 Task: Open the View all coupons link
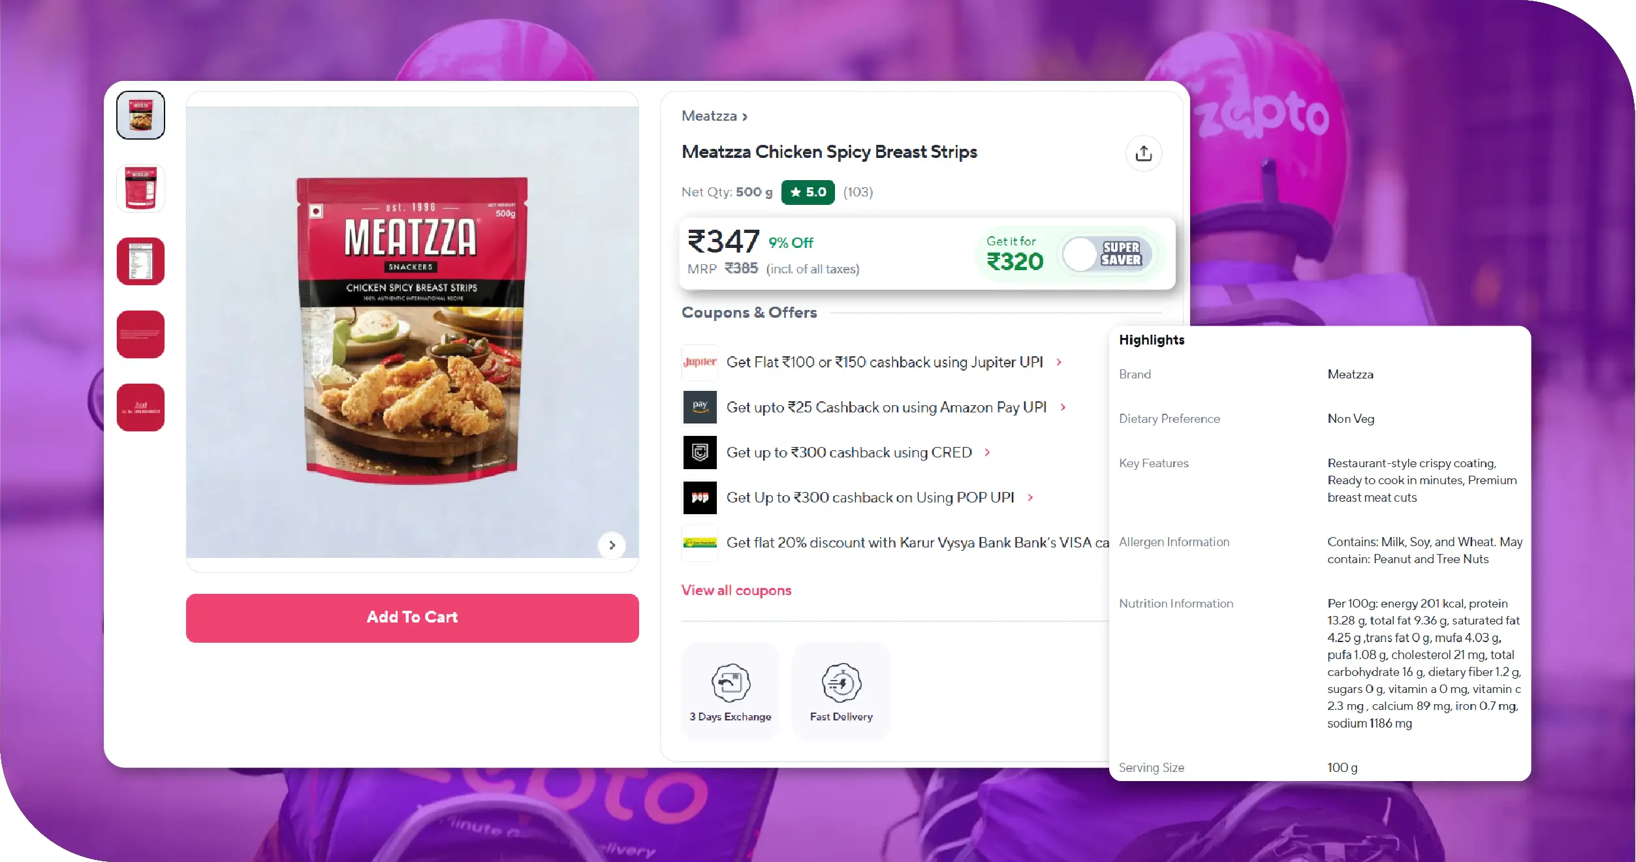point(736,590)
